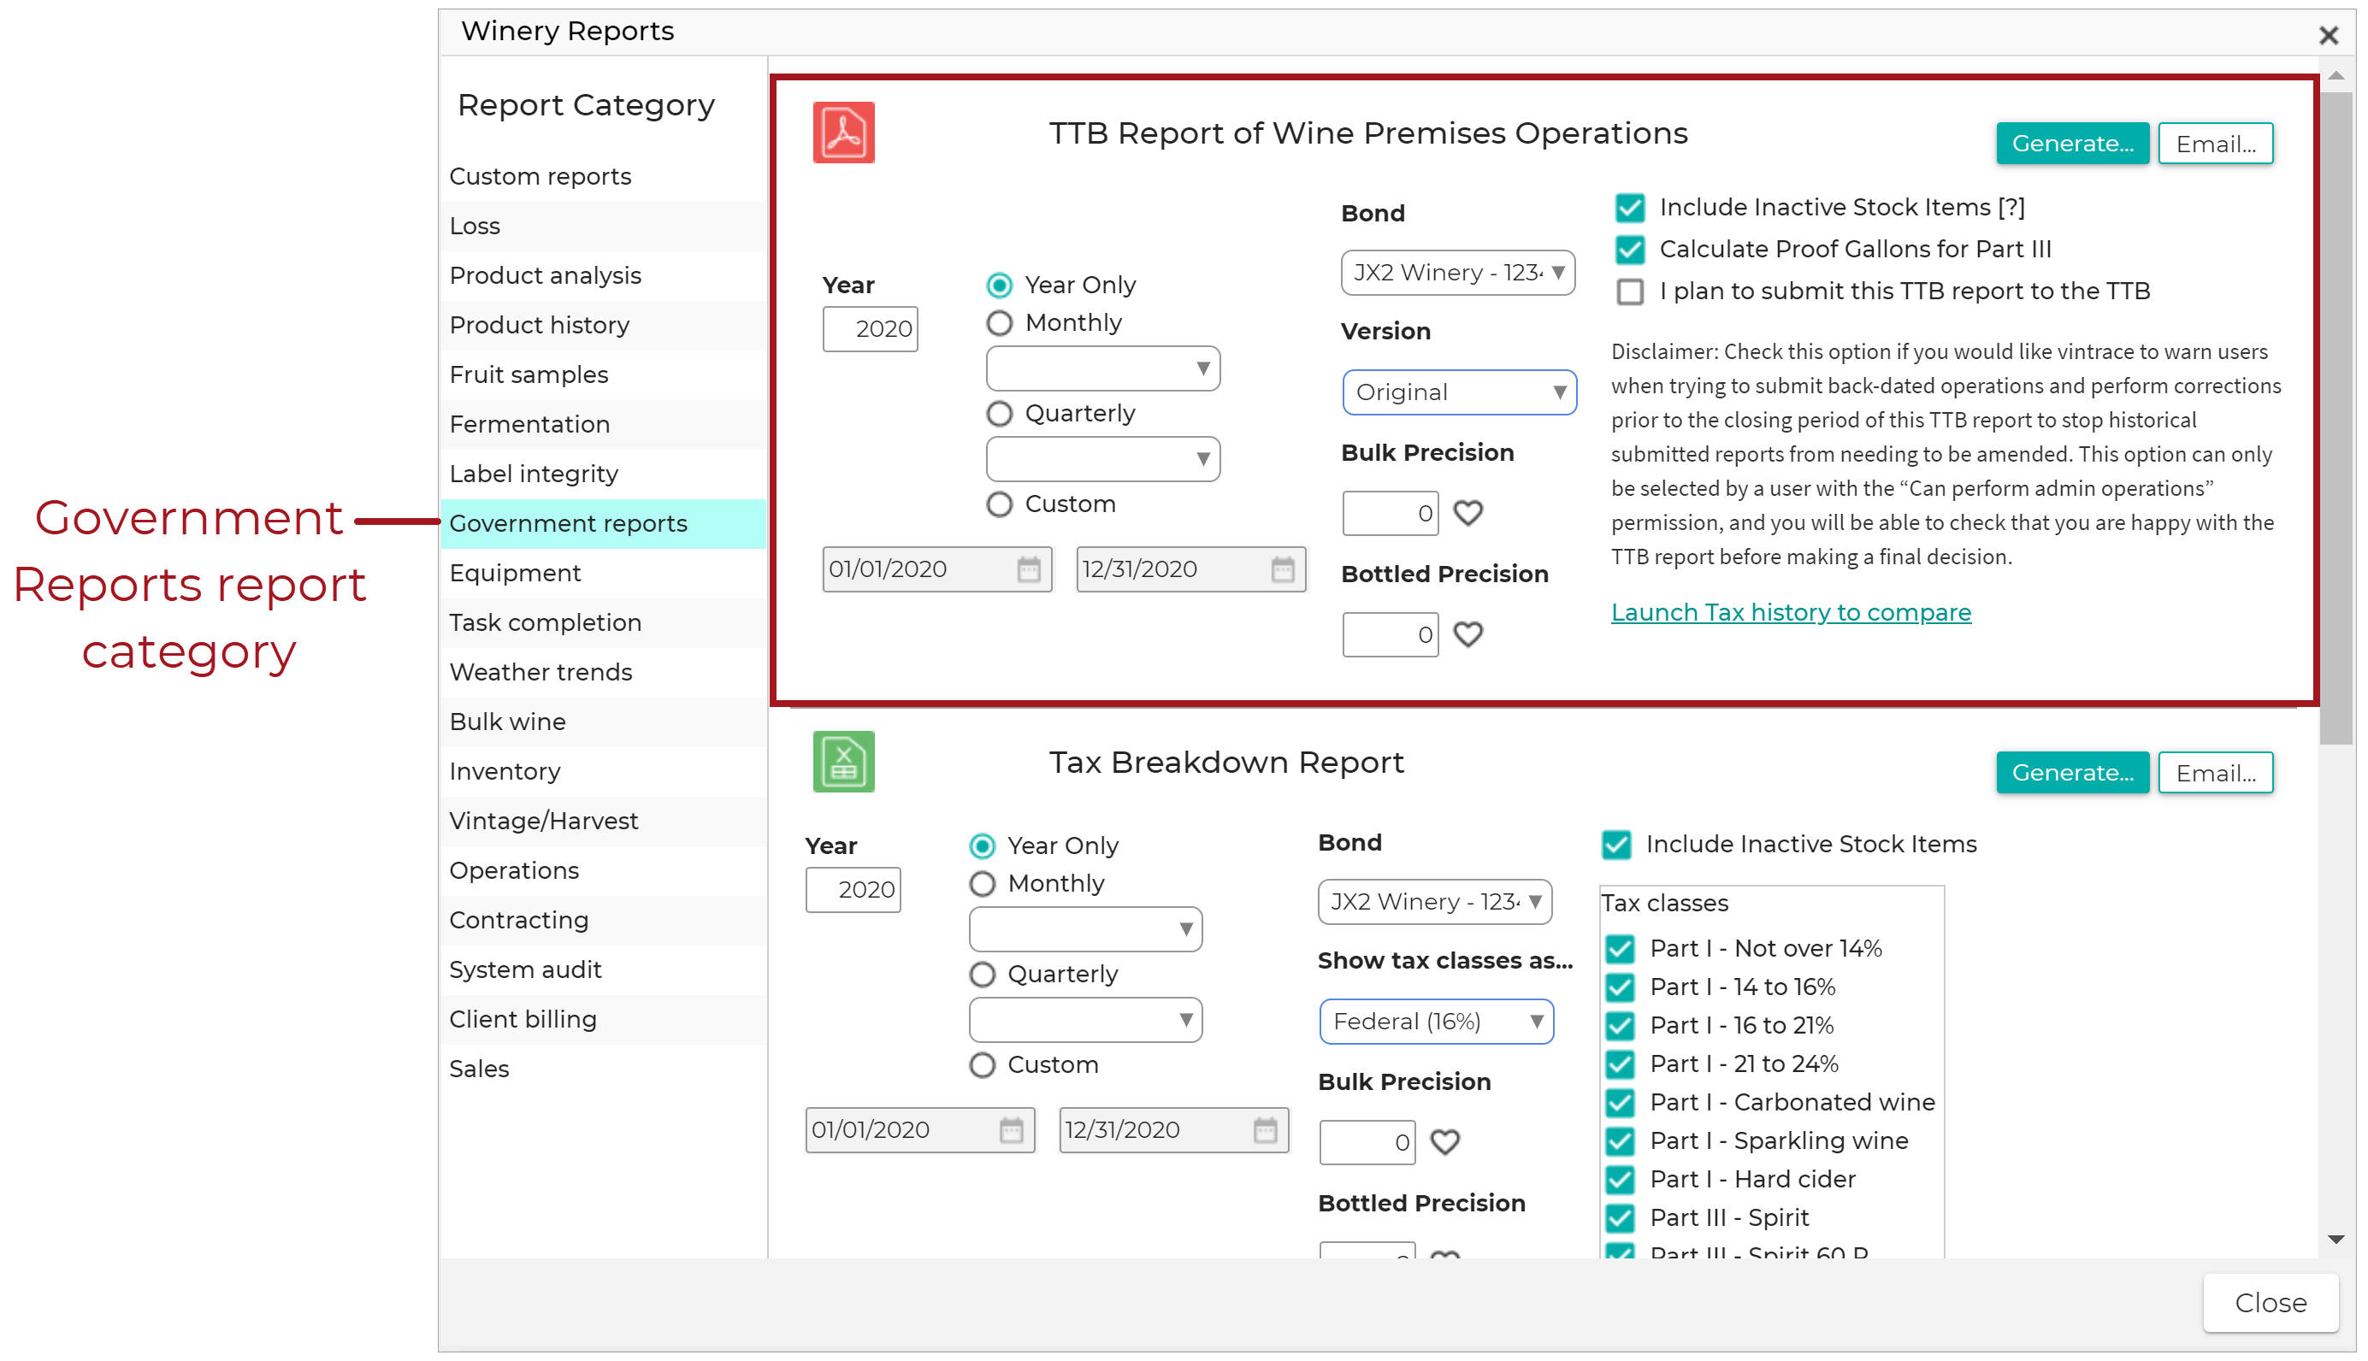Viewport: 2368px width, 1361px height.
Task: Uncheck Part III - Spirit tax class
Action: point(1619,1217)
